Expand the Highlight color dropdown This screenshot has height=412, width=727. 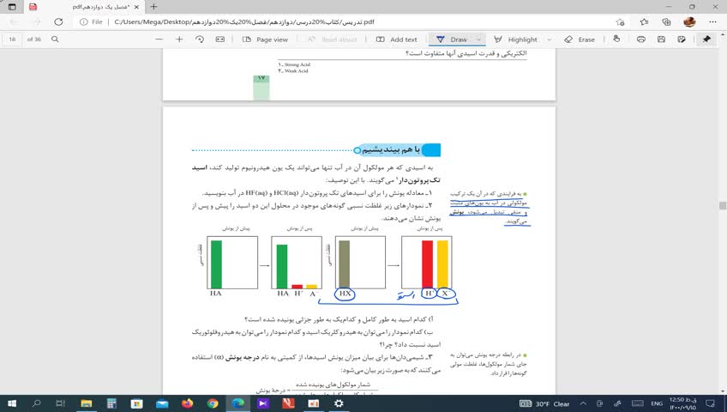click(550, 39)
